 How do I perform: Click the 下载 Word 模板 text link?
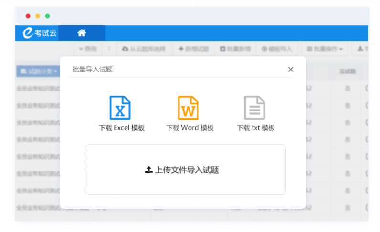pyautogui.click(x=190, y=128)
